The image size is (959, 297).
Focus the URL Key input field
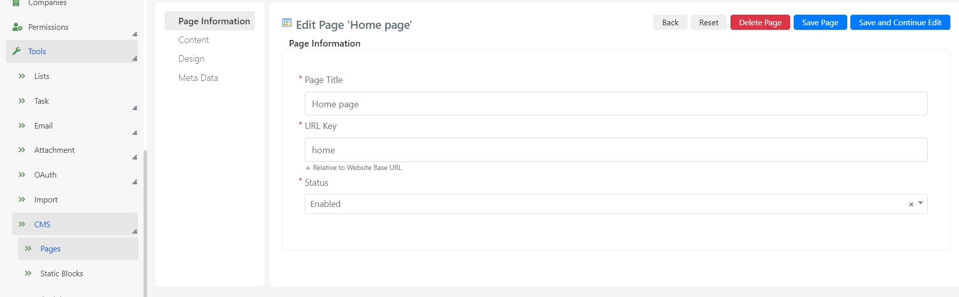(x=616, y=150)
